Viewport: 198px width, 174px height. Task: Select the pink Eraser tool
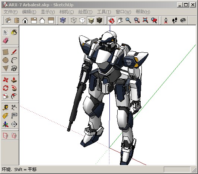click(6, 41)
